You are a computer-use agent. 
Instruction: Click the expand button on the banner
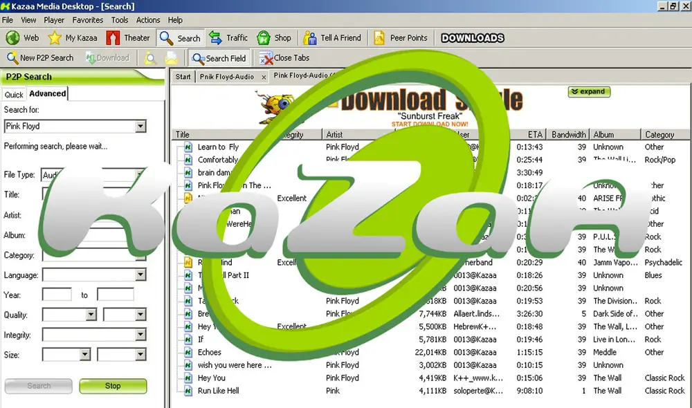[589, 92]
